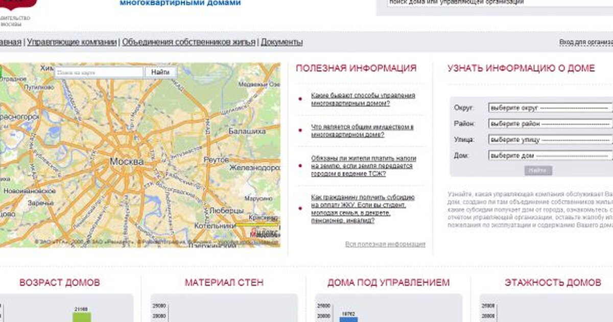The width and height of the screenshot is (613, 322).
Task: Expand the Округ dropdown
Action: tap(550, 108)
